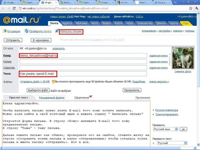This screenshot has width=200, height=150.
Task: Click the Сменить фото link
Action: click(x=183, y=71)
